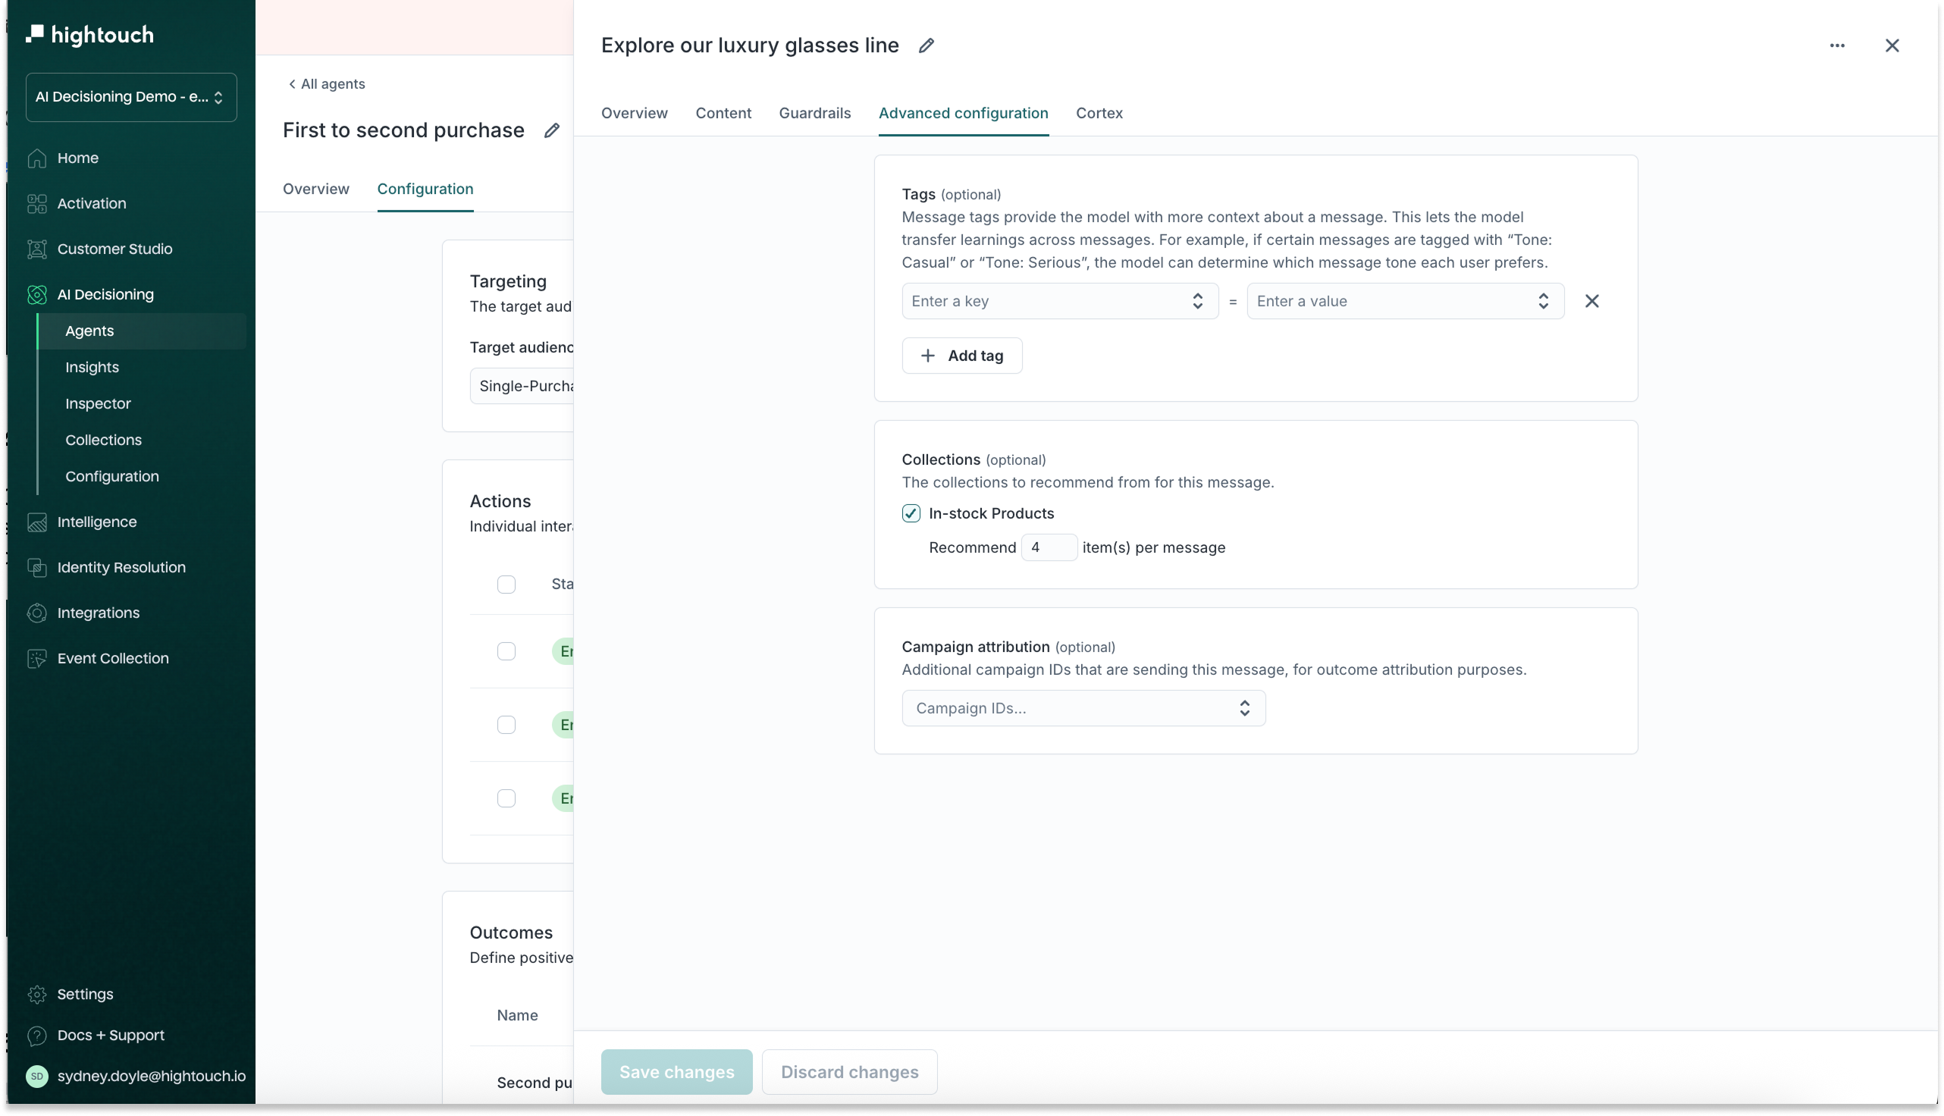The width and height of the screenshot is (1944, 1116).
Task: Click the Recommend items count field
Action: pos(1049,547)
